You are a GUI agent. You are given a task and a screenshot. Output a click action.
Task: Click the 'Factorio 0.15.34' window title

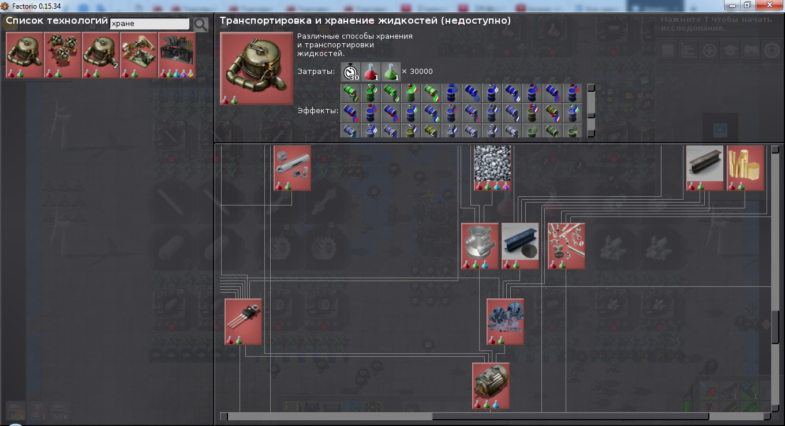36,5
